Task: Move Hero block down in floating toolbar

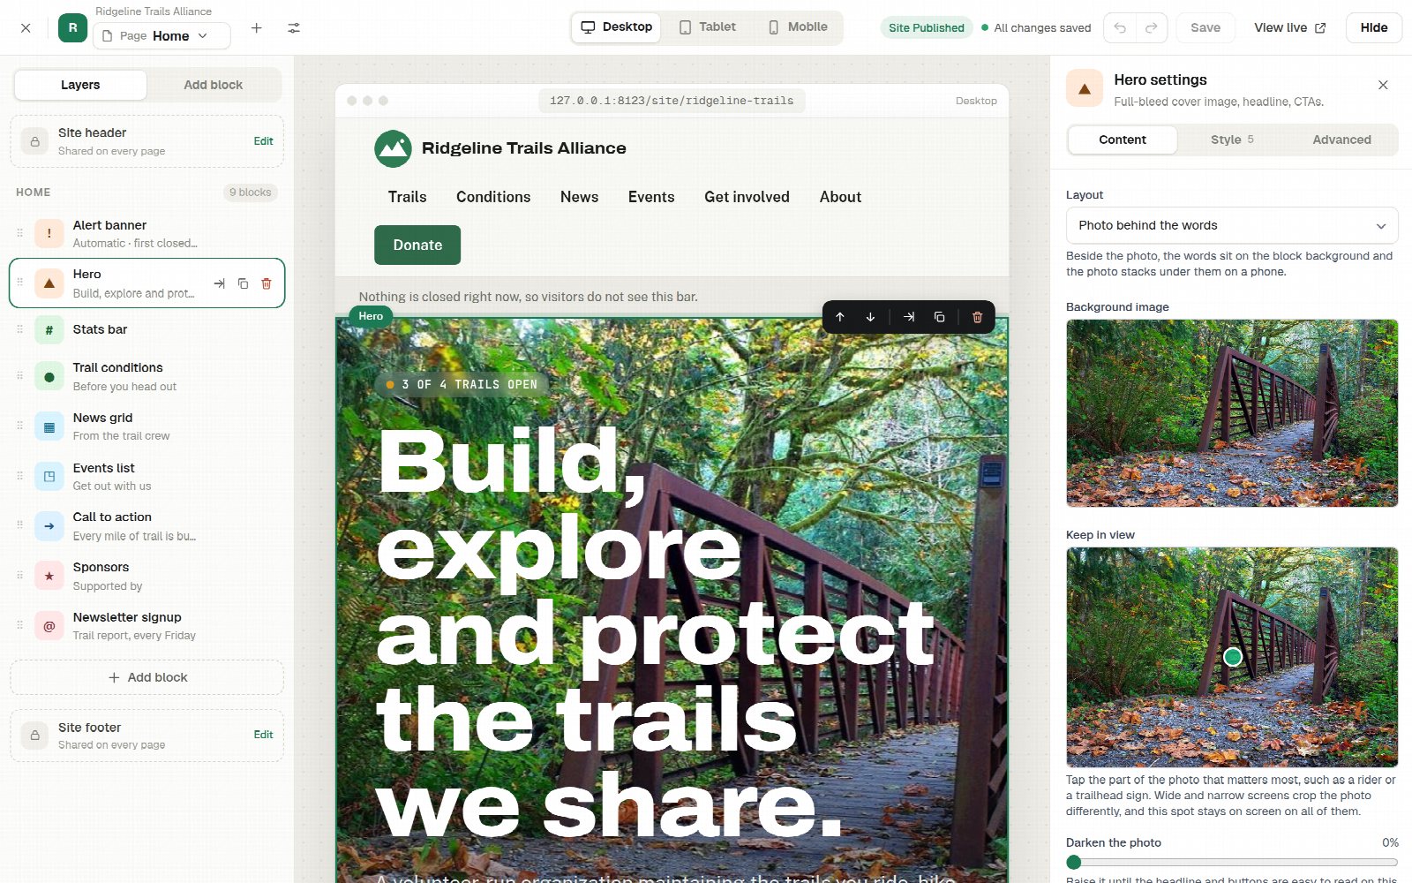Action: coord(870,317)
